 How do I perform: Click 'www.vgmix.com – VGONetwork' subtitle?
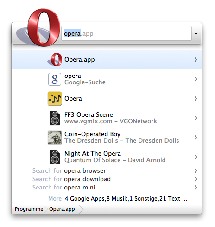tap(111, 121)
